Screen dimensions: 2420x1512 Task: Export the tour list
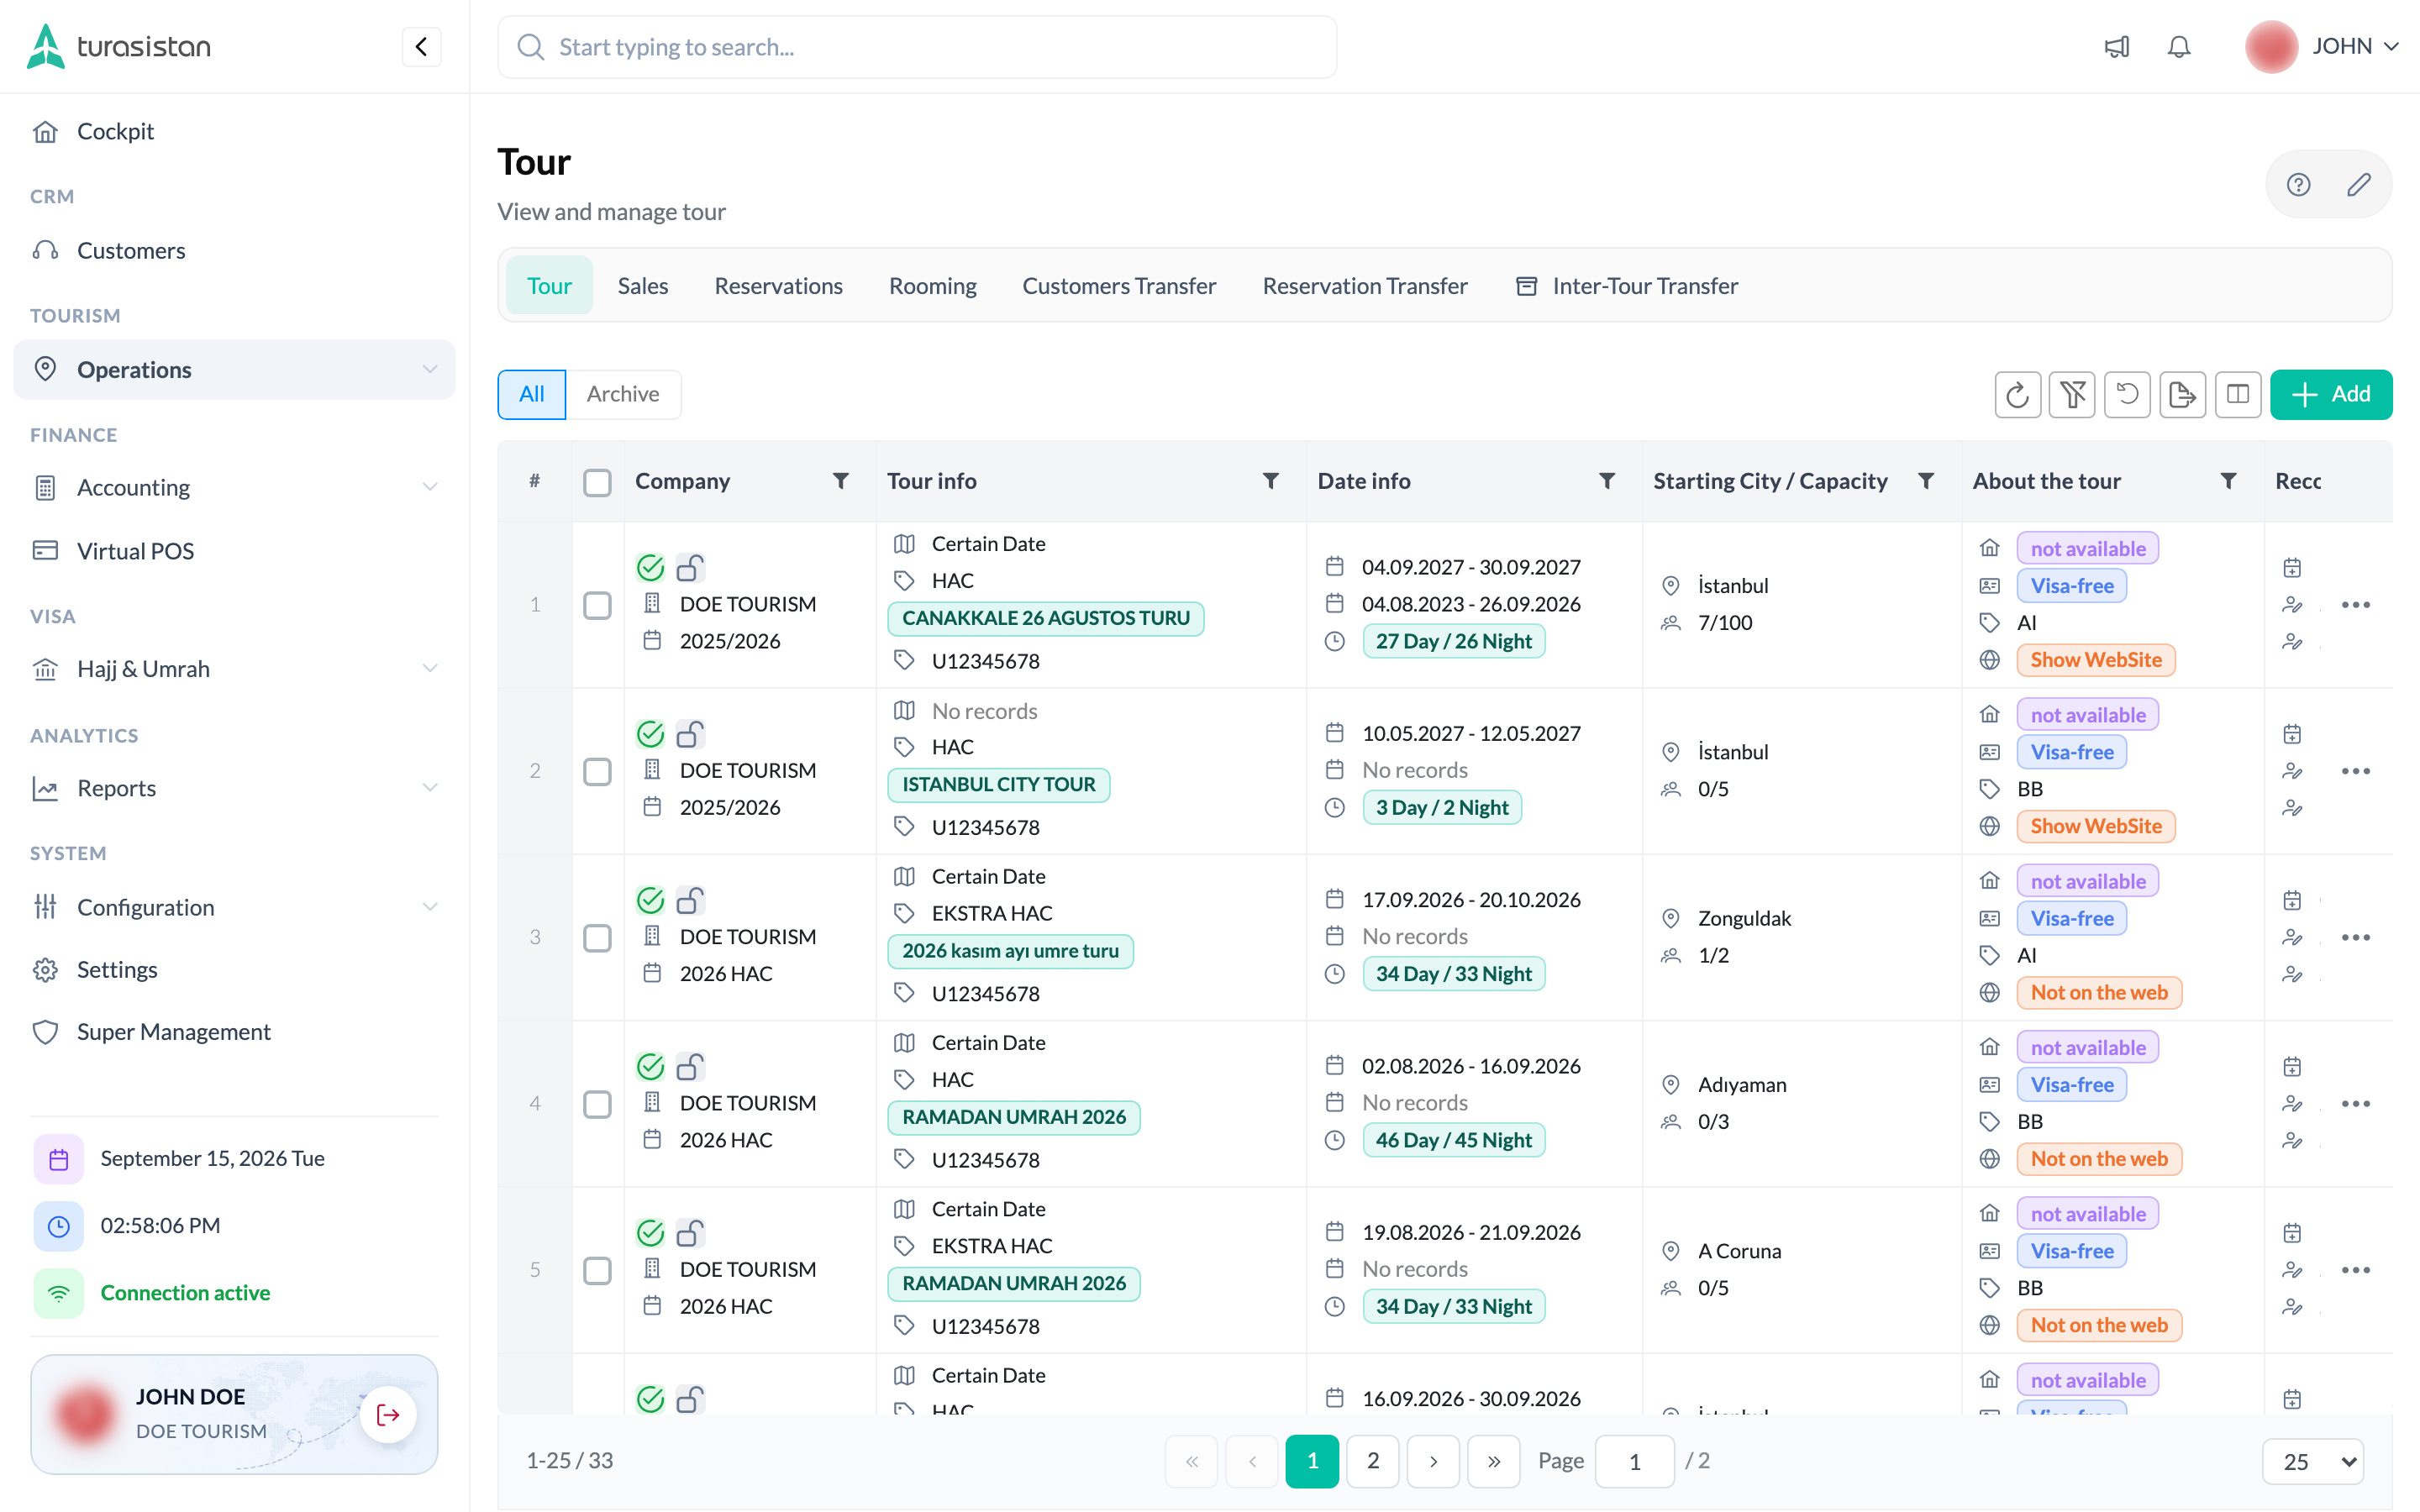click(x=2182, y=394)
